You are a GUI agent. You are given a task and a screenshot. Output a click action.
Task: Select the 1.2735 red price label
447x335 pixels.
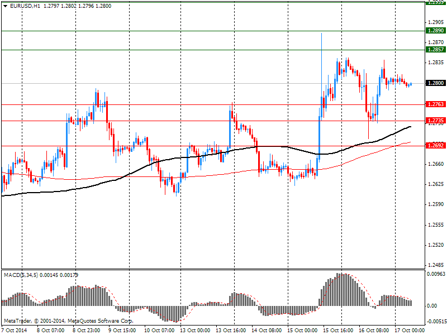click(435, 121)
